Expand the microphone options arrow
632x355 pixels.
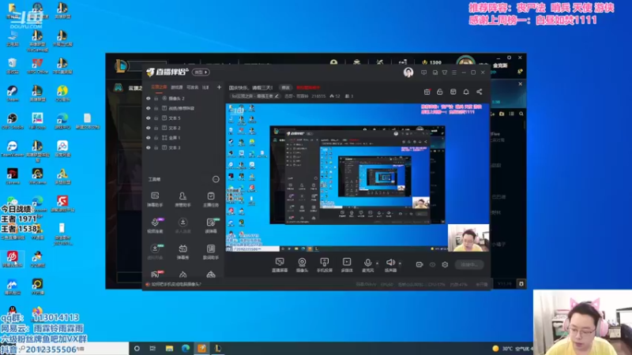click(378, 263)
